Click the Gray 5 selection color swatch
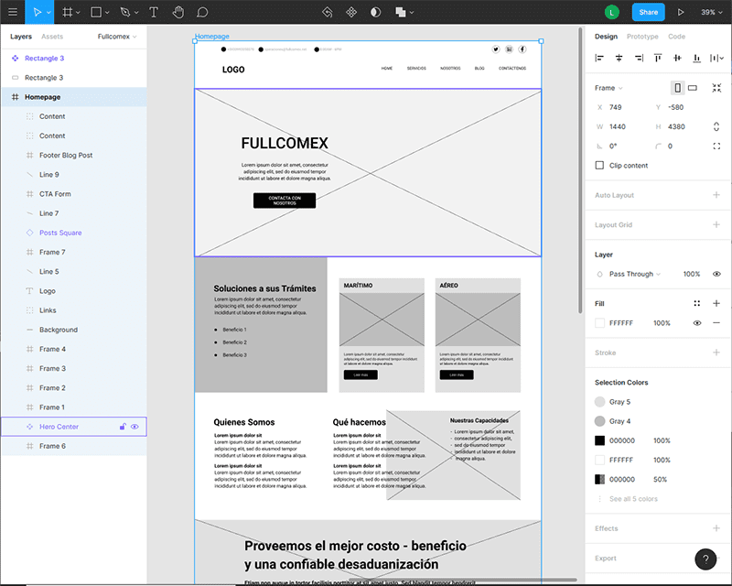Screen dimensions: 732x586 tap(600, 402)
